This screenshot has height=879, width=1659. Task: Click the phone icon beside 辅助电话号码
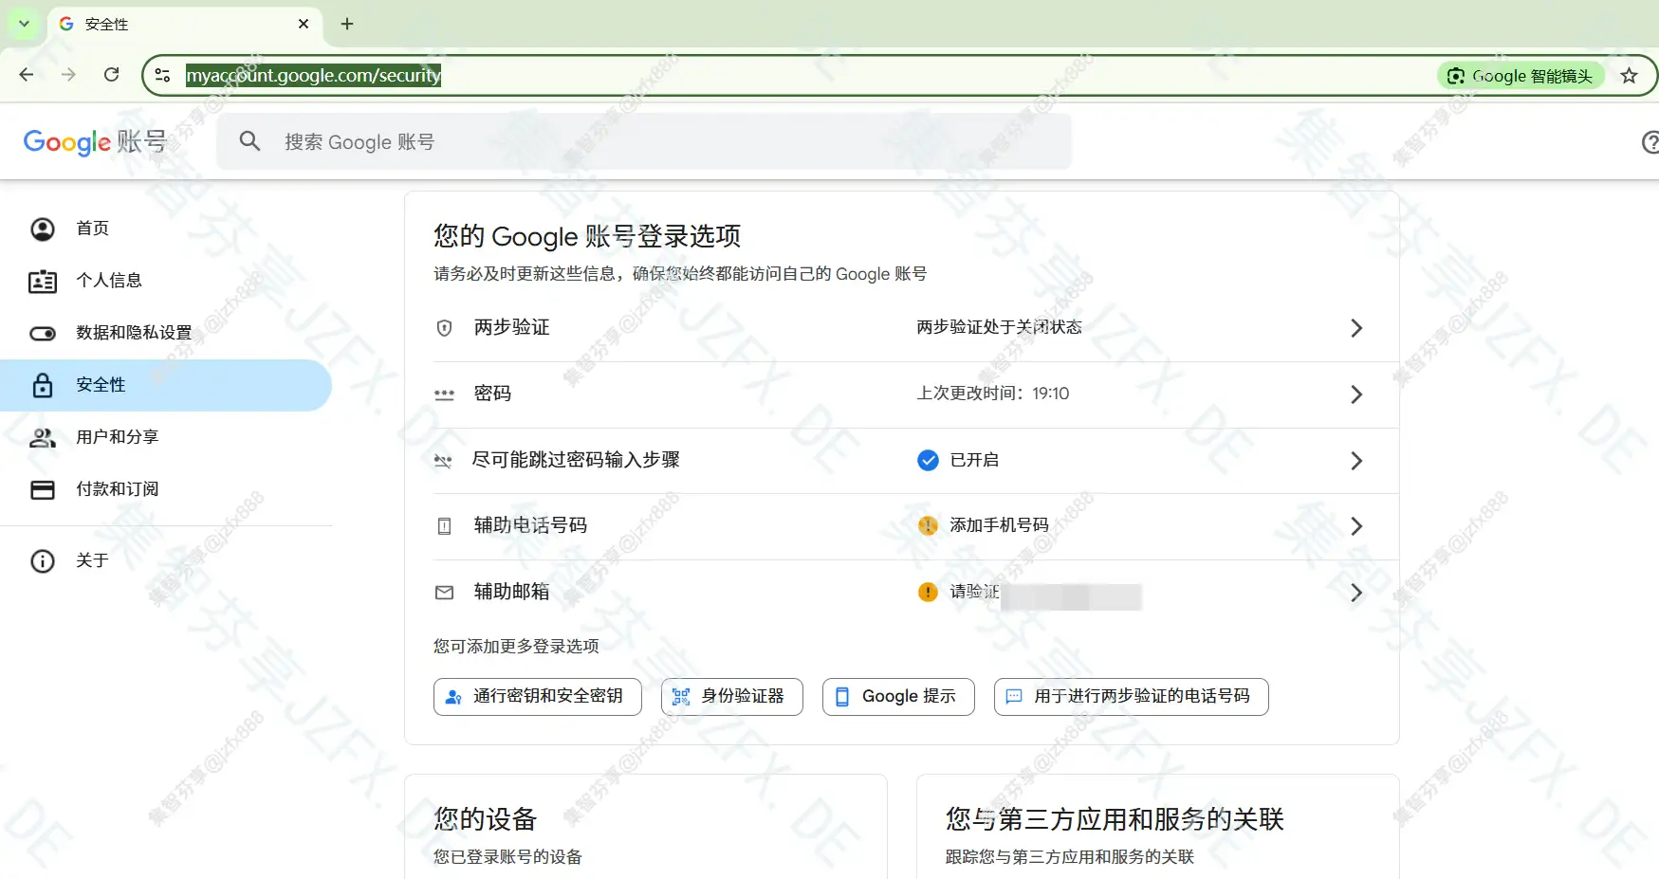[x=444, y=526]
